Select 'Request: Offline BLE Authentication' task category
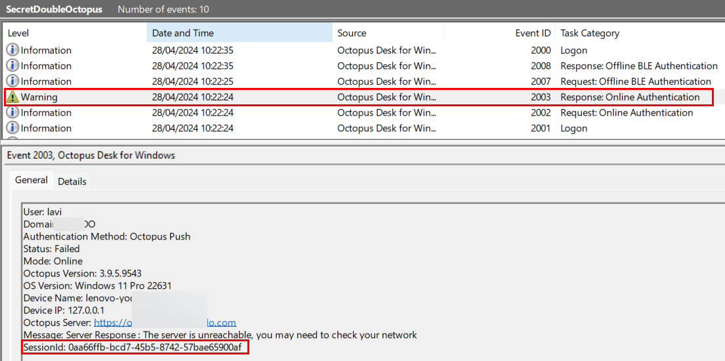The width and height of the screenshot is (725, 361). click(x=636, y=81)
